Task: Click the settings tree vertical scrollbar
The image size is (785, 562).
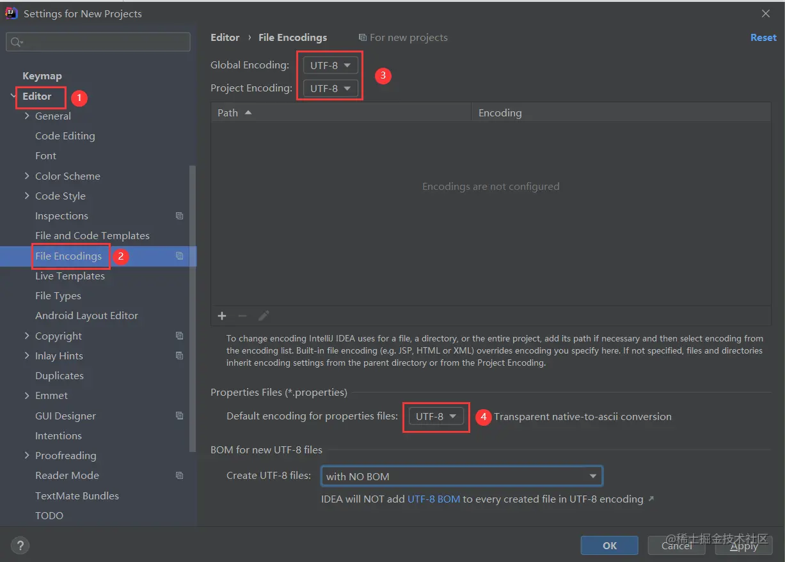Action: 193,308
